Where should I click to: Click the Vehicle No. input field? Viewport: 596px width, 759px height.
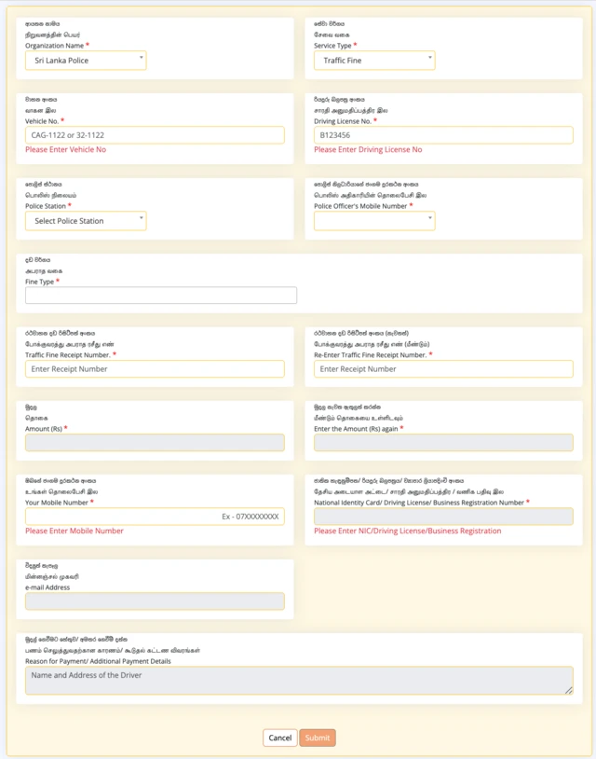[x=155, y=135]
